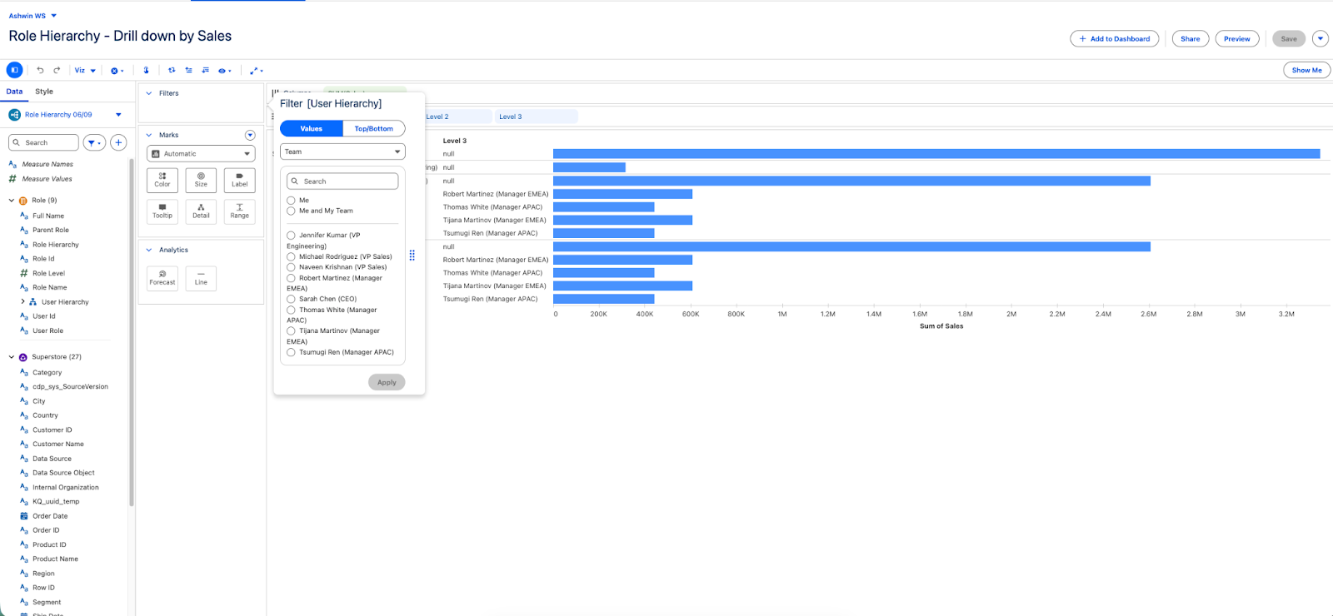Switch to the Style tab
Screen dimensions: 1333x616
point(44,92)
